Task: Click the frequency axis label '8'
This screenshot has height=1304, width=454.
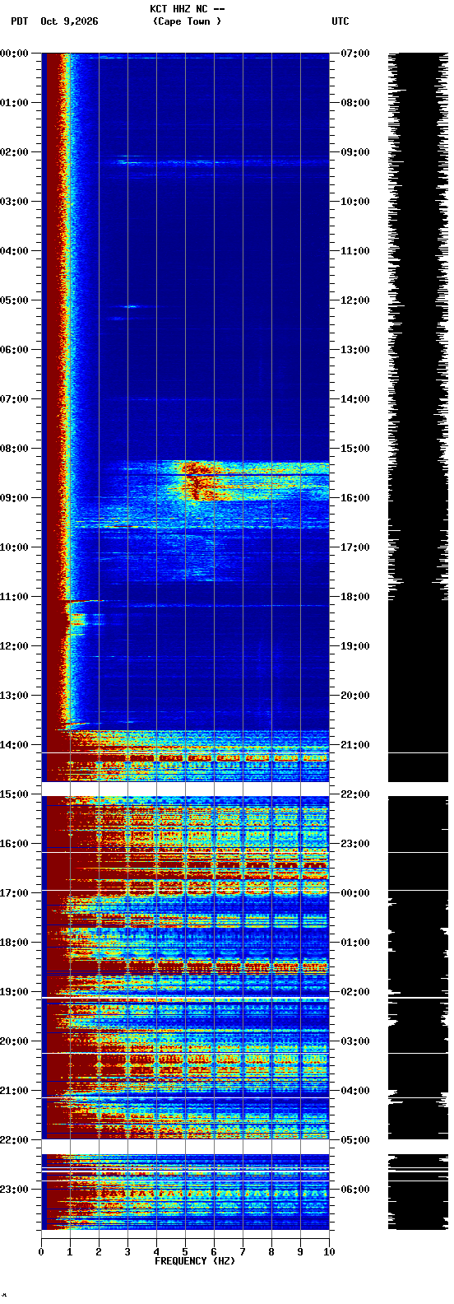Action: pos(271,1252)
